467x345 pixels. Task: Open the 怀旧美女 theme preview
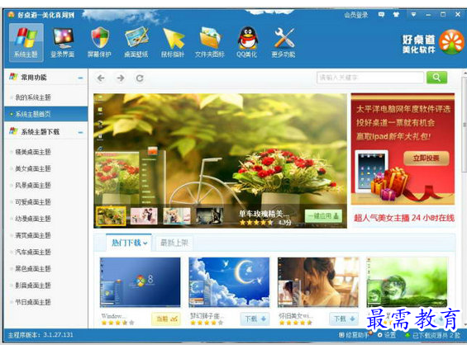[x=318, y=282]
